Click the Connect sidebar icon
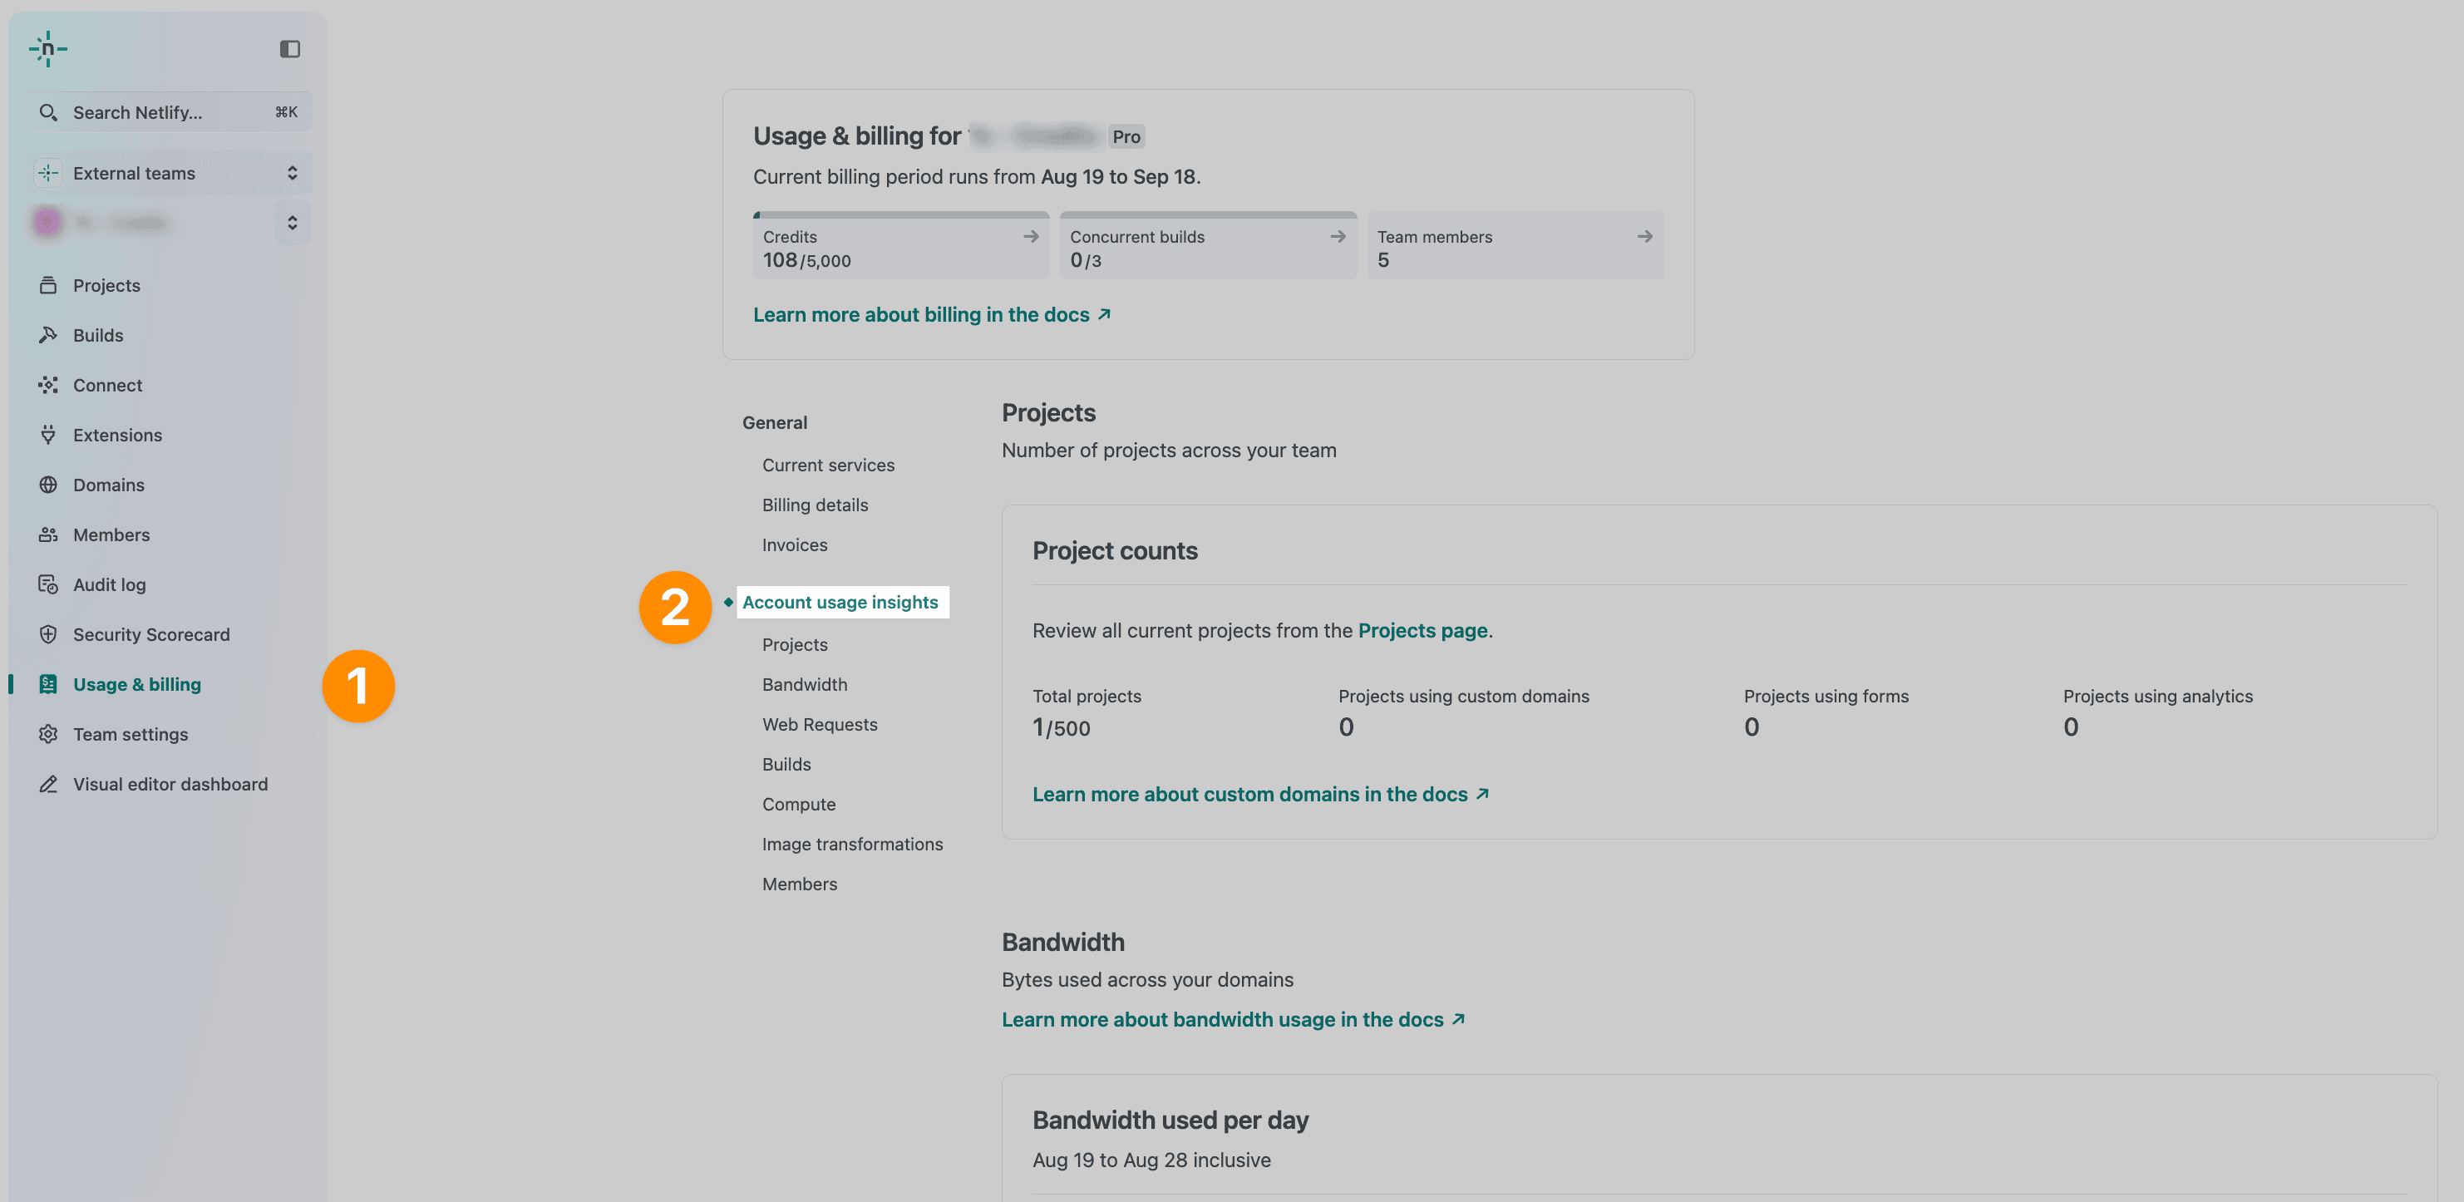The image size is (2464, 1202). pos(48,384)
